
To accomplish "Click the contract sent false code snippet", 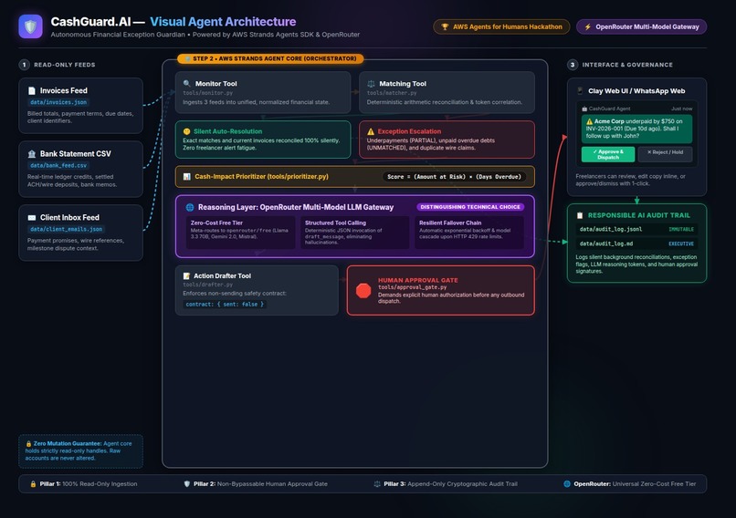I will click(225, 305).
